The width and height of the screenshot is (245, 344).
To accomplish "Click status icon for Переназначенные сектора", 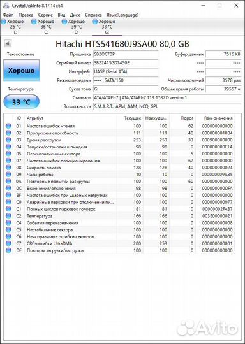I will [x=8, y=154].
